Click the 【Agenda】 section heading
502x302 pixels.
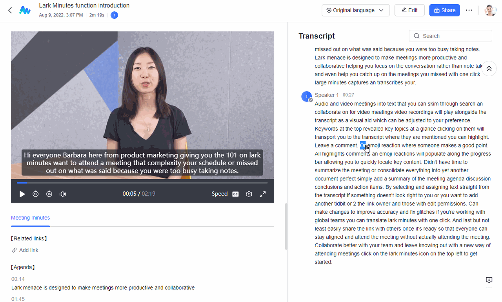coord(23,267)
